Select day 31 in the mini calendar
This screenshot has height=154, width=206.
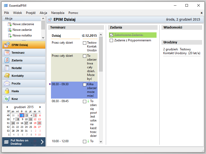pos(26,131)
